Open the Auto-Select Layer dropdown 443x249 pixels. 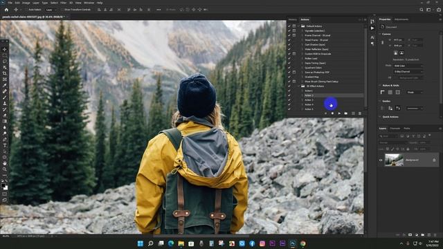click(51, 10)
